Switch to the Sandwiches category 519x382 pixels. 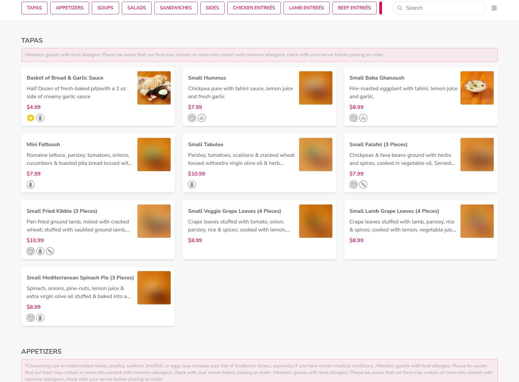click(176, 8)
